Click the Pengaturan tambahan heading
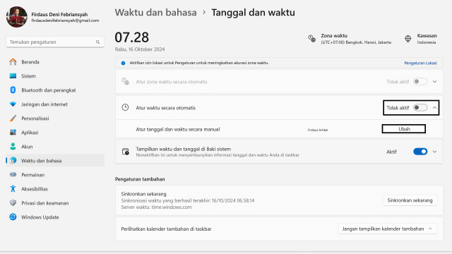The image size is (452, 254). (140, 179)
